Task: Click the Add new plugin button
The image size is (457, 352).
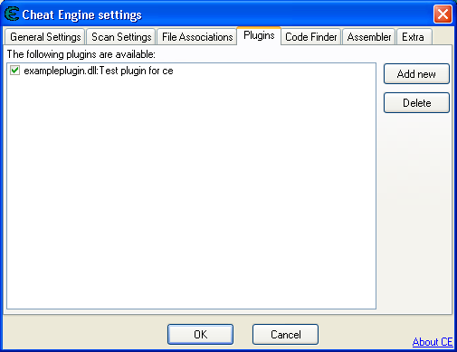Action: 416,74
